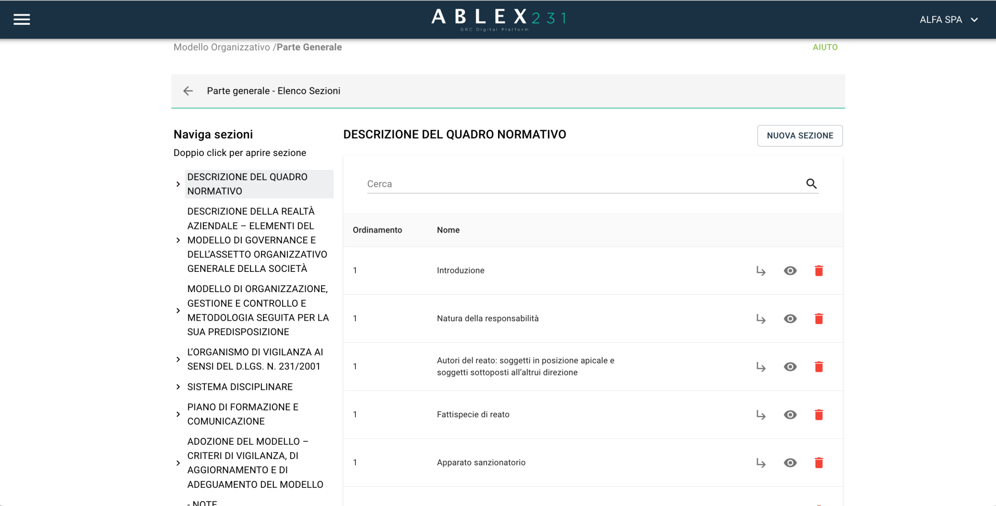Viewport: 996px width, 506px height.
Task: Click into the Cerca search field
Action: point(581,184)
